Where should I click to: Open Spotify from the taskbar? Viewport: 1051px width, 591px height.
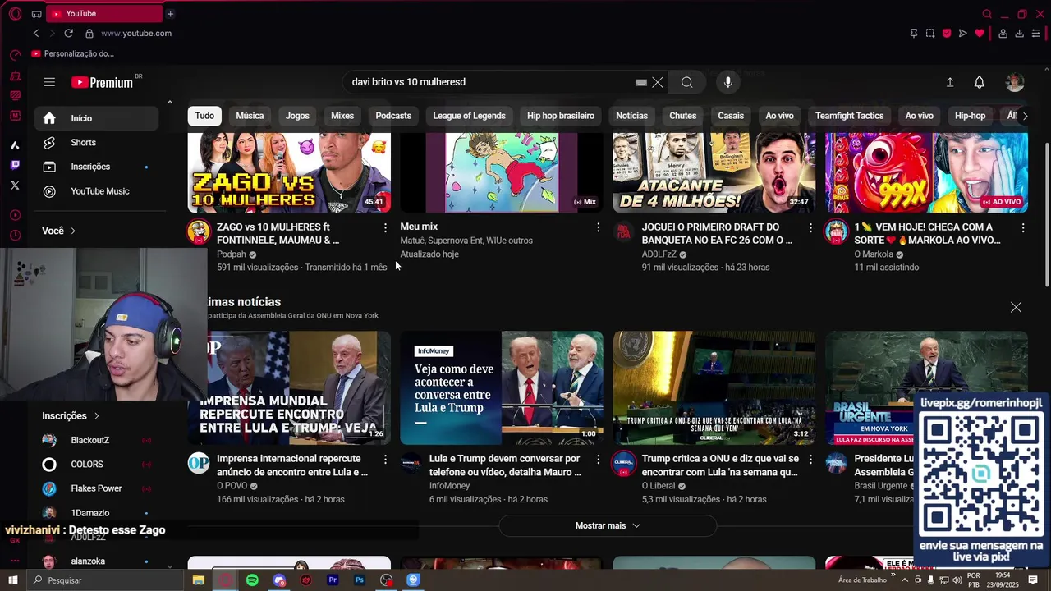252,580
